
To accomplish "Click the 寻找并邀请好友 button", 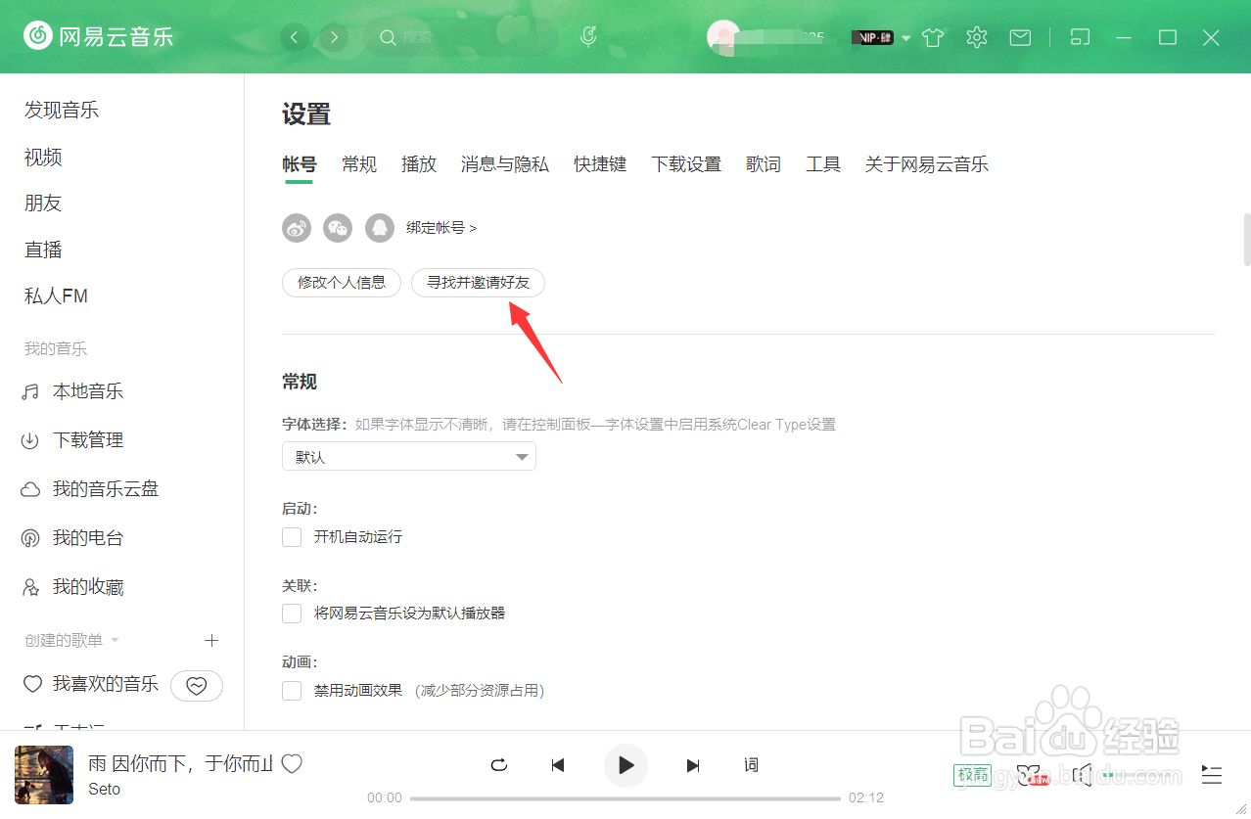I will 478,283.
